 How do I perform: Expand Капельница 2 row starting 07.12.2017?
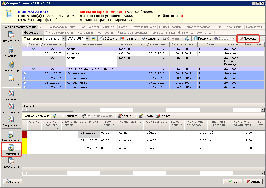tap(25, 83)
